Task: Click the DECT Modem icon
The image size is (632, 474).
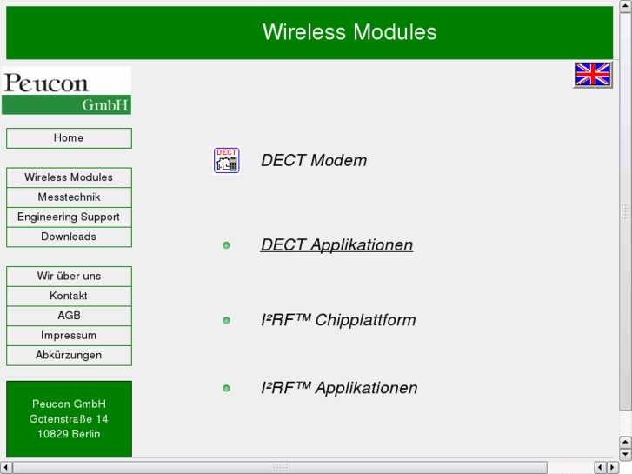Action: click(x=227, y=160)
